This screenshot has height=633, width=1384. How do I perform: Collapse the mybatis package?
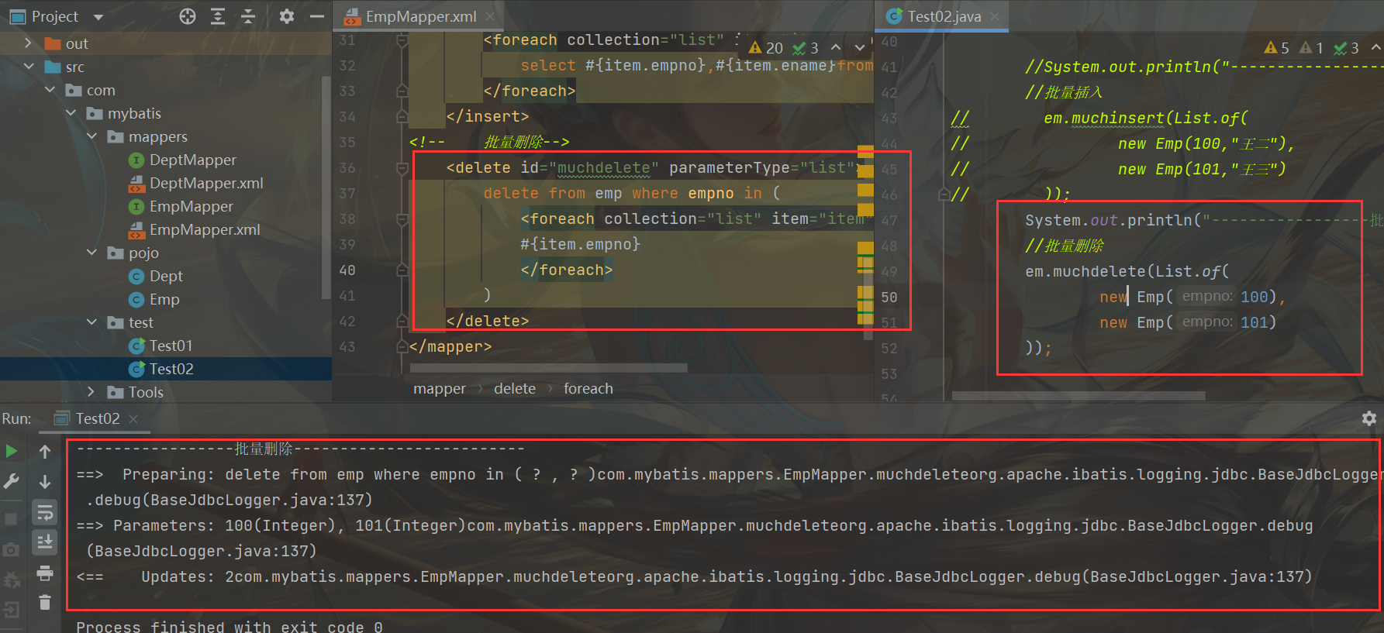[71, 113]
